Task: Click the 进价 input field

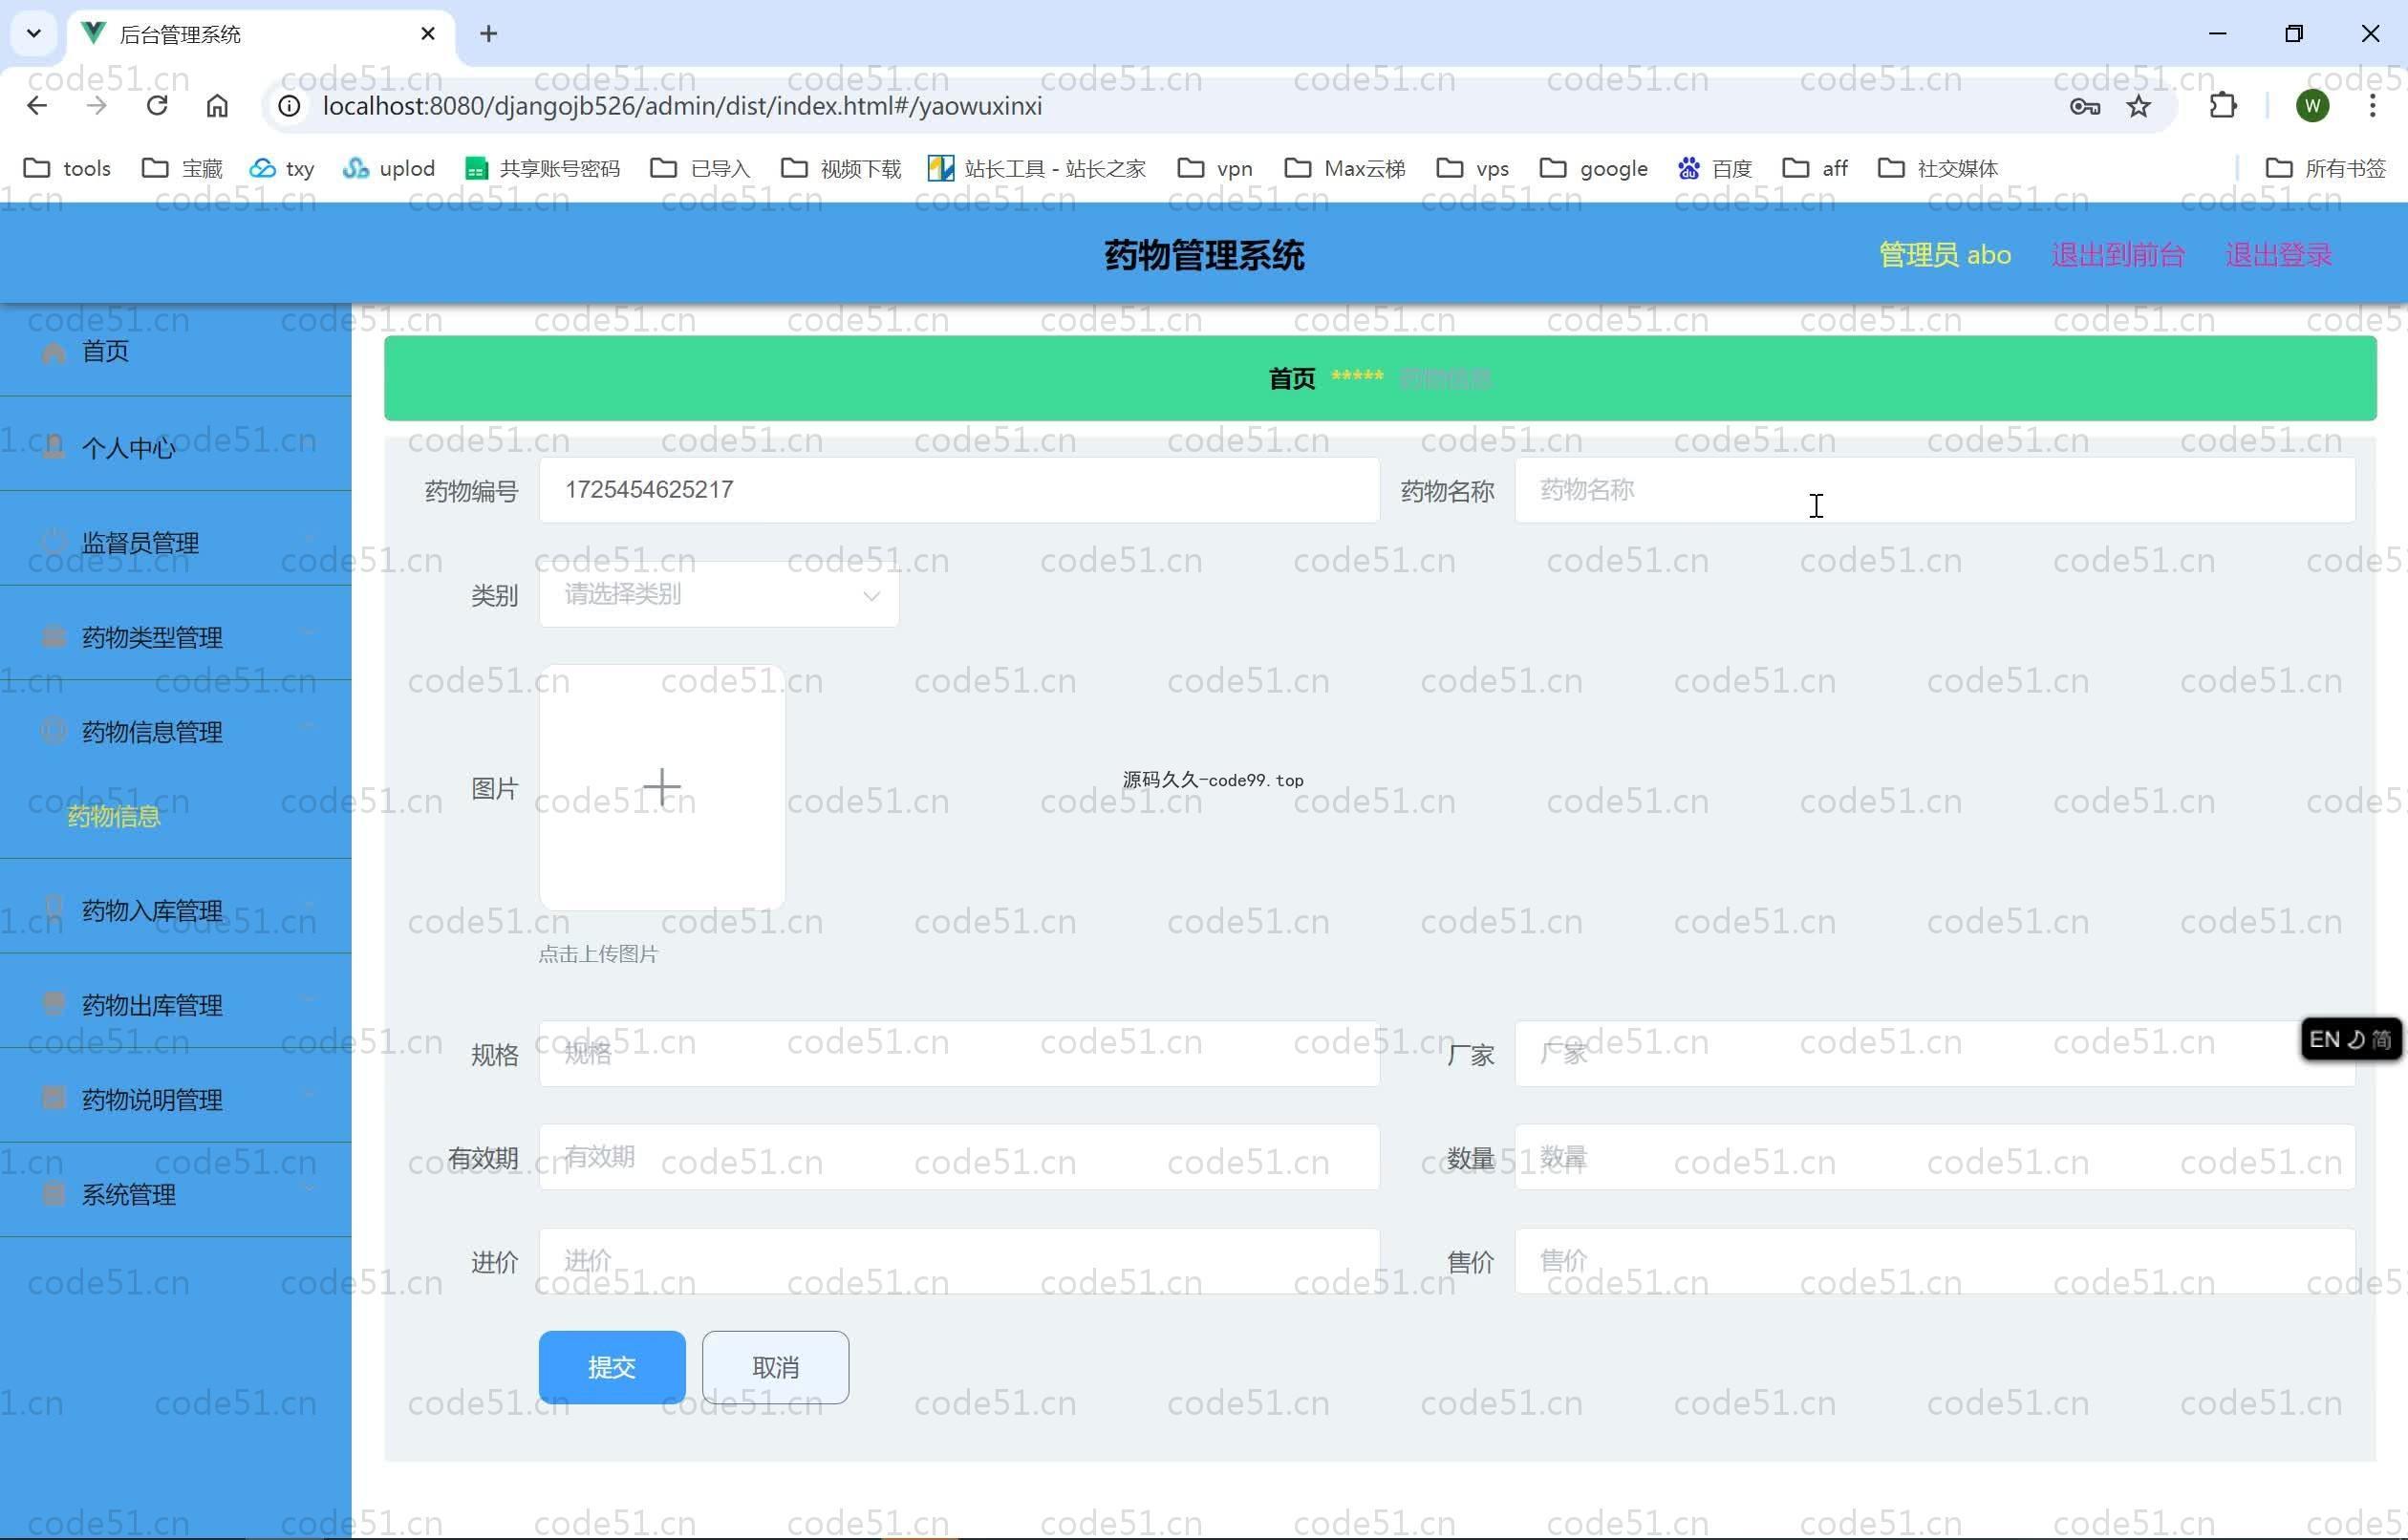Action: tap(959, 1261)
